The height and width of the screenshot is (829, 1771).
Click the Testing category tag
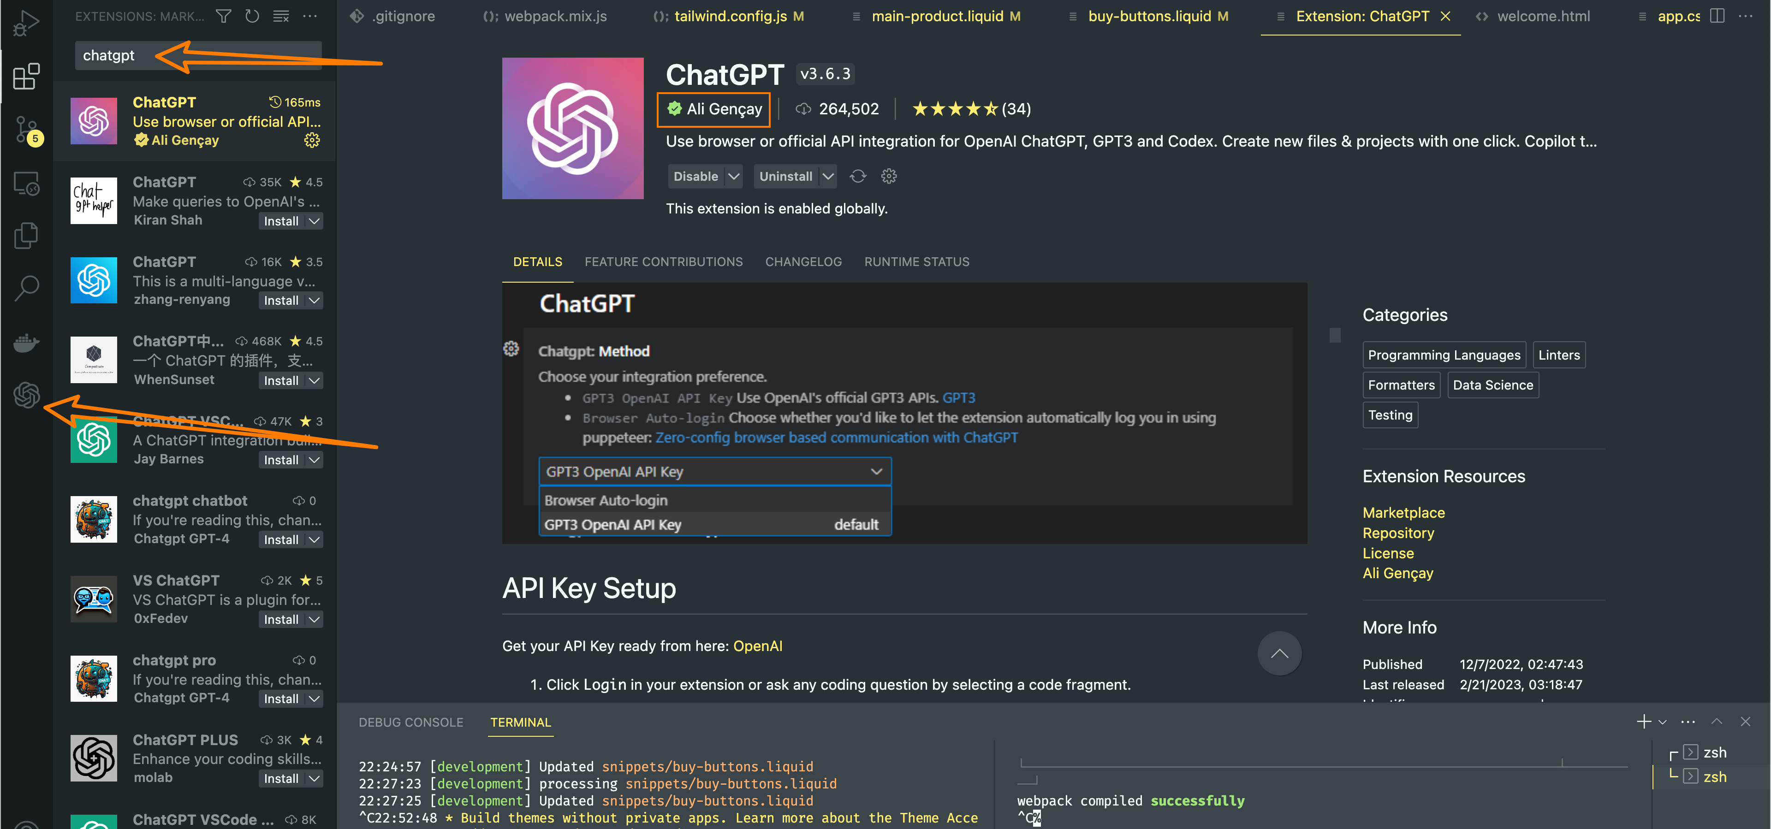coord(1390,415)
